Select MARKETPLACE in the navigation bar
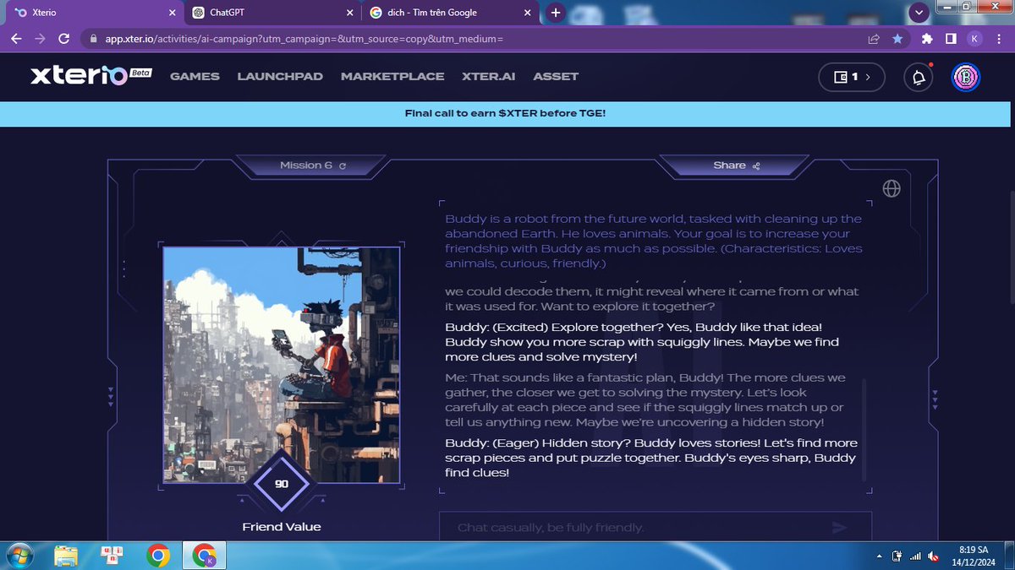The width and height of the screenshot is (1015, 570). click(x=392, y=76)
